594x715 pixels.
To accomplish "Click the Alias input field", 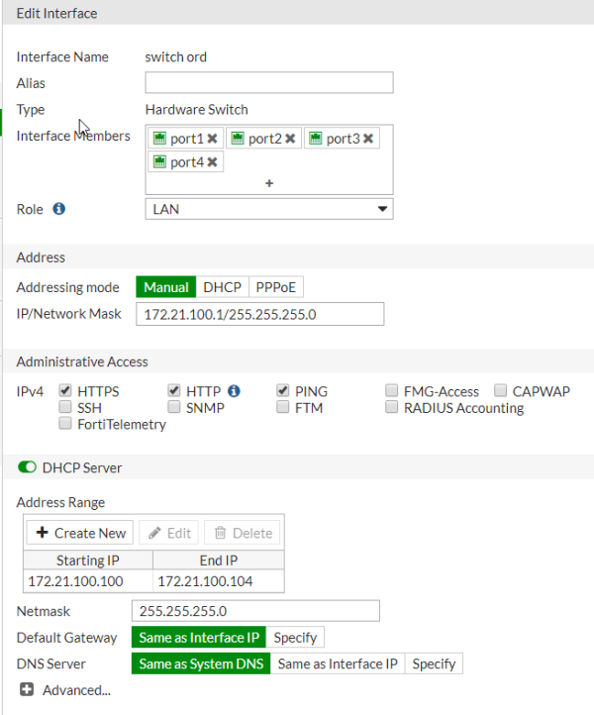I will (269, 82).
